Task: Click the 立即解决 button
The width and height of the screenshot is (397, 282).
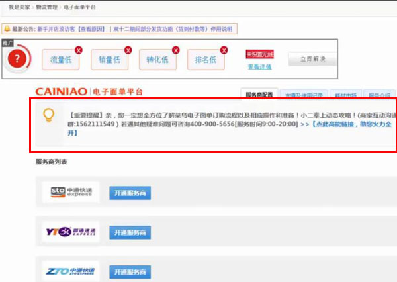Action: coord(313,59)
